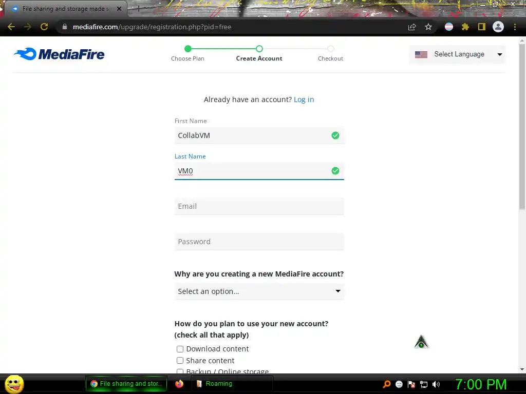The height and width of the screenshot is (394, 526).
Task: Open the Chrome profile avatar
Action: [x=498, y=27]
